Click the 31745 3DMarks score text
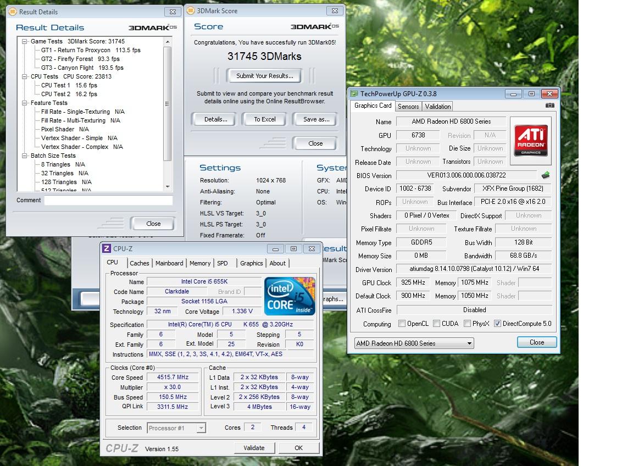The width and height of the screenshot is (633, 466). click(264, 57)
